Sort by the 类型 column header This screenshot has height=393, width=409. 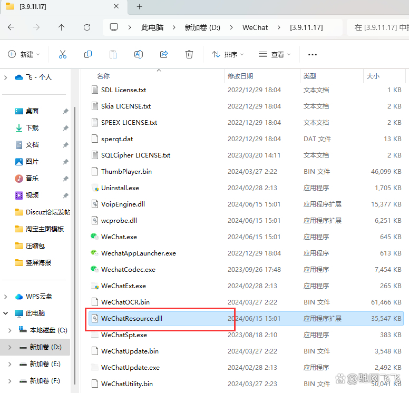[310, 76]
